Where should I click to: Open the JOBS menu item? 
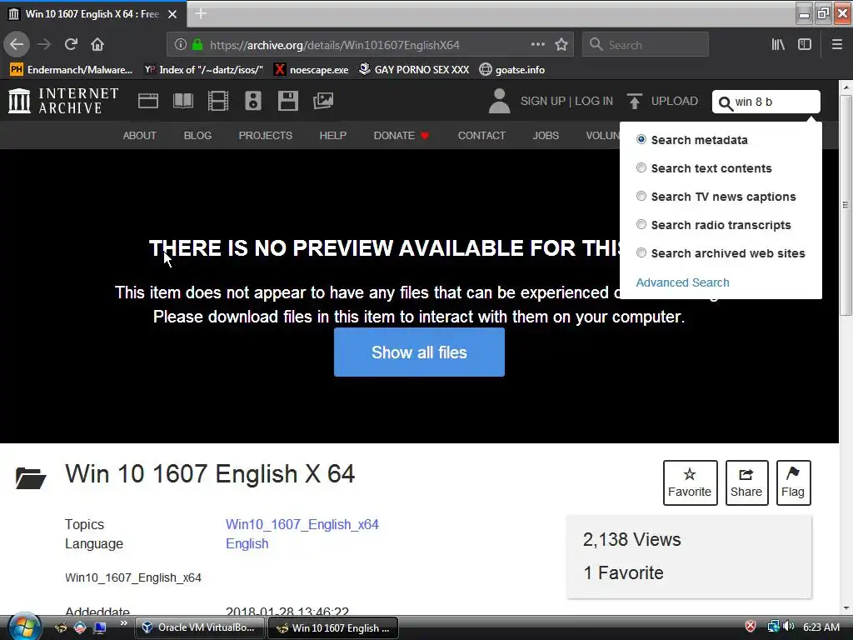pyautogui.click(x=546, y=136)
